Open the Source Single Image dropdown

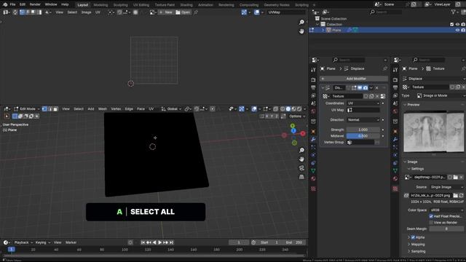tap(446, 187)
